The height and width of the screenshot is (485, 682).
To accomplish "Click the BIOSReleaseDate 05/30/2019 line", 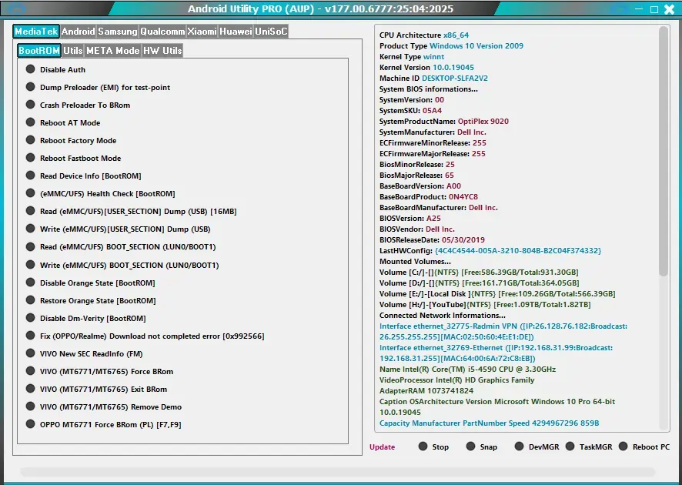I will [x=432, y=239].
